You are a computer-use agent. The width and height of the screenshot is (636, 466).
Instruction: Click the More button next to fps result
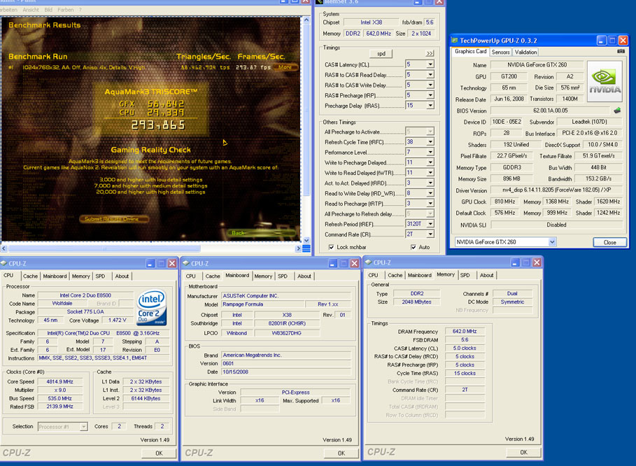point(285,67)
